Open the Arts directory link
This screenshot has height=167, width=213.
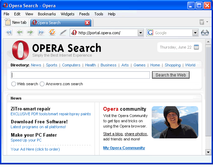pyautogui.click(x=125, y=65)
